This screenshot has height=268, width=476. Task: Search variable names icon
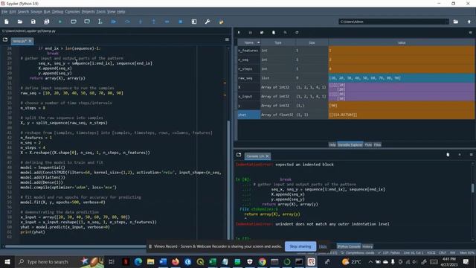tap(285, 33)
